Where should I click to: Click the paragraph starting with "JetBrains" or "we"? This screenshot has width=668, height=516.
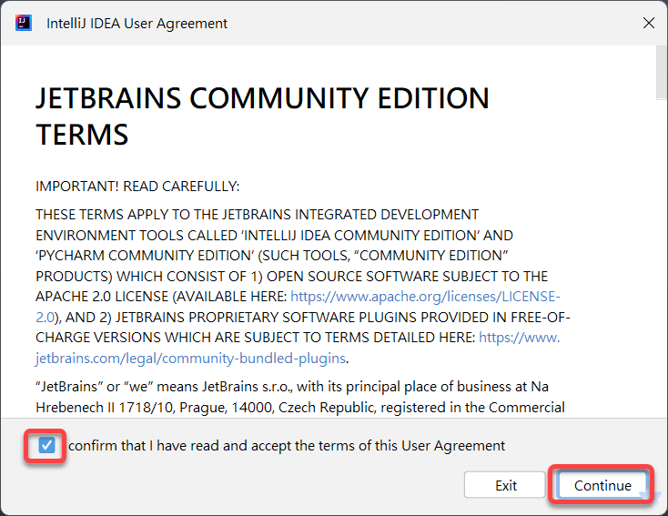tap(300, 397)
